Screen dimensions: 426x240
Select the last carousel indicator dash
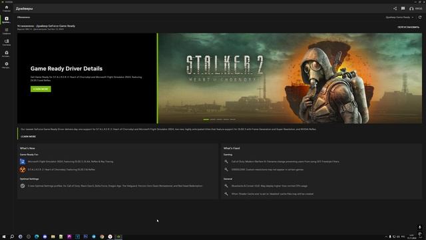pos(233,119)
